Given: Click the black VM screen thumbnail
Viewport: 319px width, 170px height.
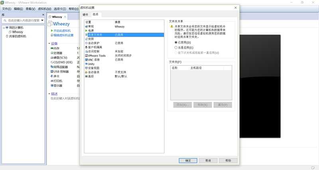Looking at the screenshot, I should pos(260,86).
